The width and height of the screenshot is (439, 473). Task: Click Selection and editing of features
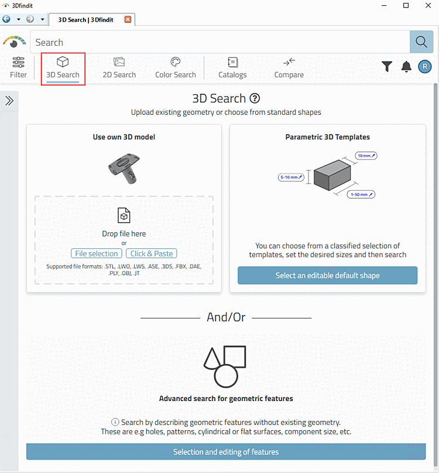point(226,451)
